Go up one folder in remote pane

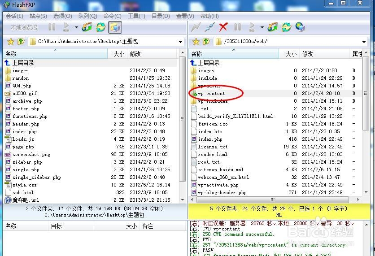pos(206,42)
